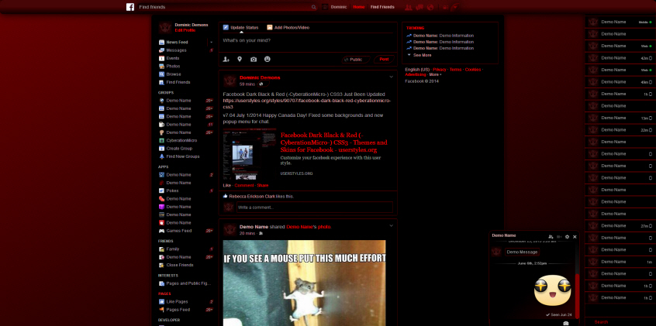Screen dimensions: 656x326
Task: Add a feeling emoji to status
Action: 268,60
